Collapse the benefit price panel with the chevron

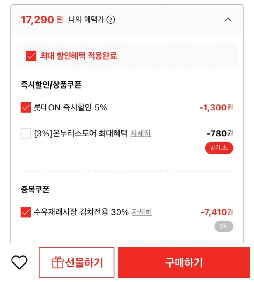228,20
